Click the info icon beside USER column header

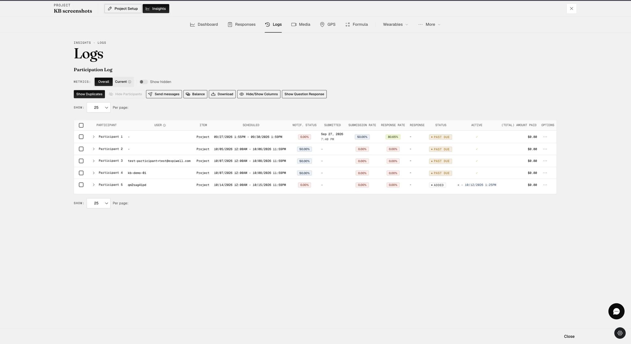[x=164, y=125]
